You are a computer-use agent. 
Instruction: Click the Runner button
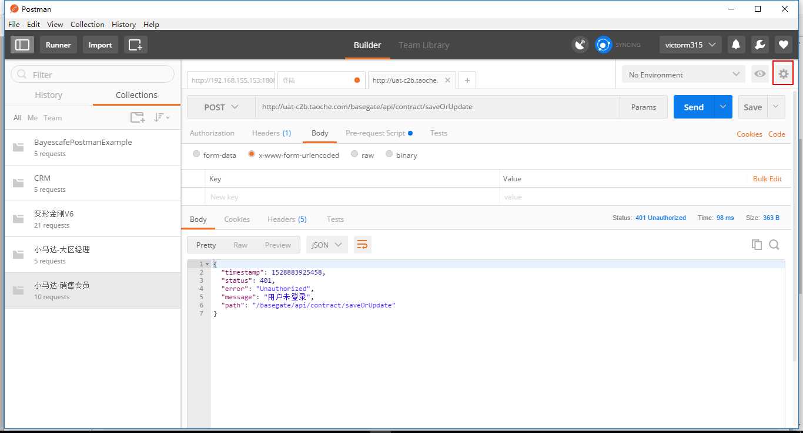pyautogui.click(x=58, y=45)
